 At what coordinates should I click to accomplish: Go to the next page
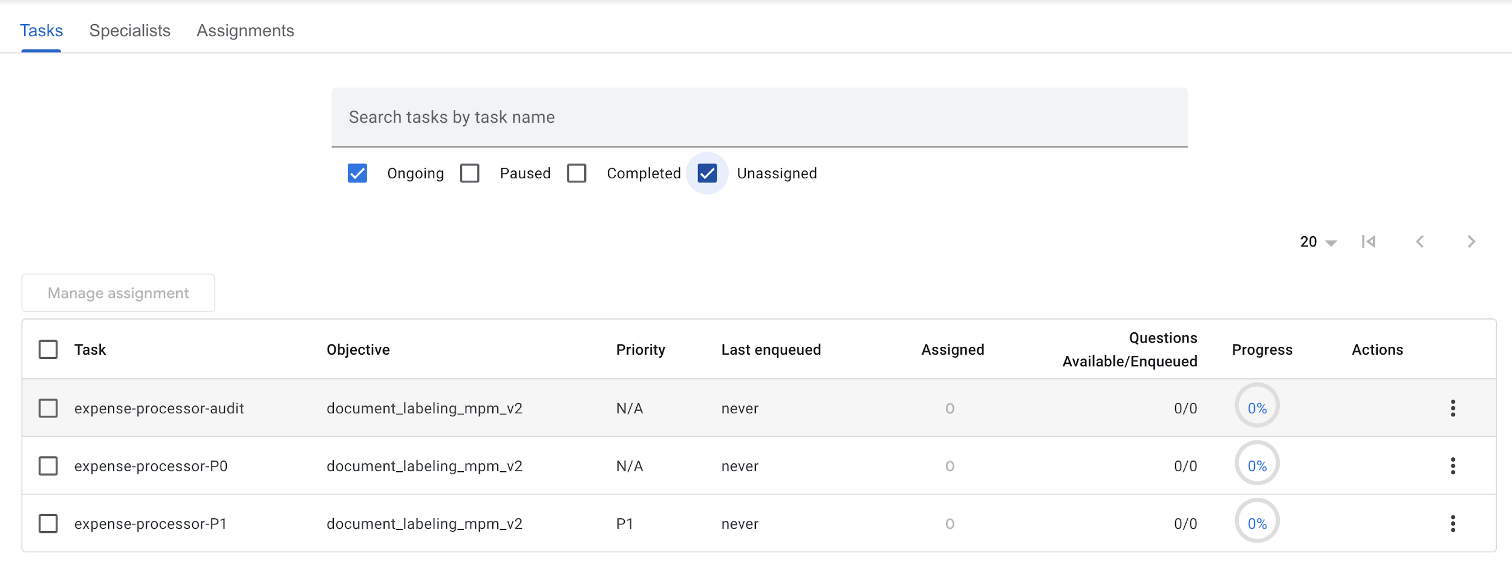(x=1471, y=242)
